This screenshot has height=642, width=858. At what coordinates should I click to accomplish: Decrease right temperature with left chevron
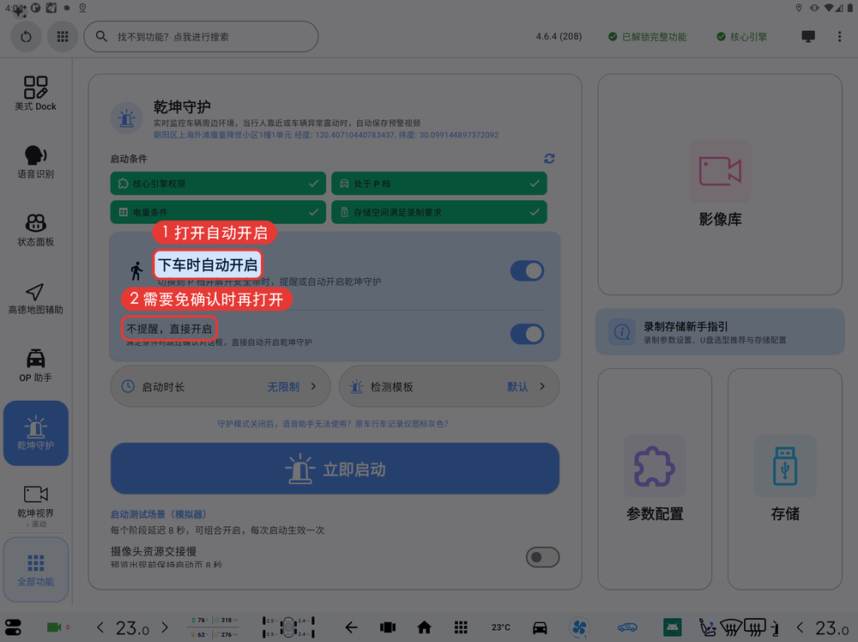tap(800, 627)
